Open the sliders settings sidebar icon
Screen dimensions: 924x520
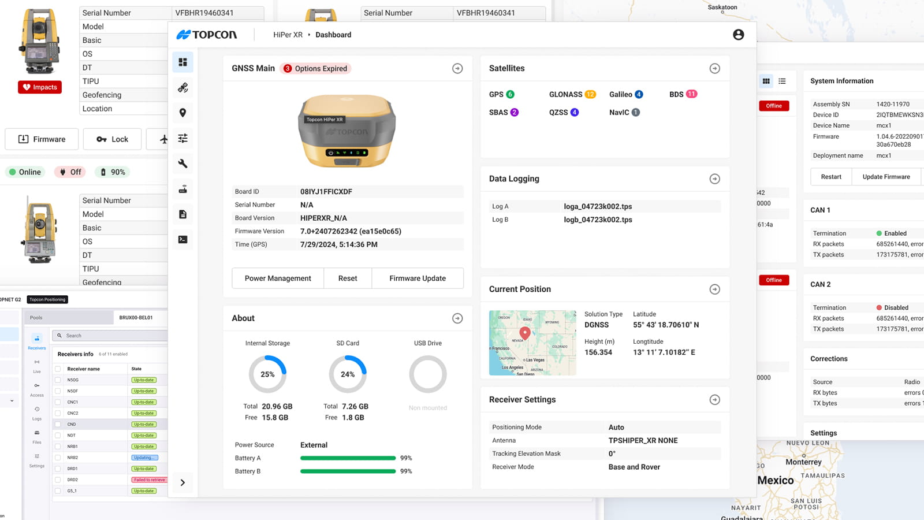pyautogui.click(x=182, y=138)
